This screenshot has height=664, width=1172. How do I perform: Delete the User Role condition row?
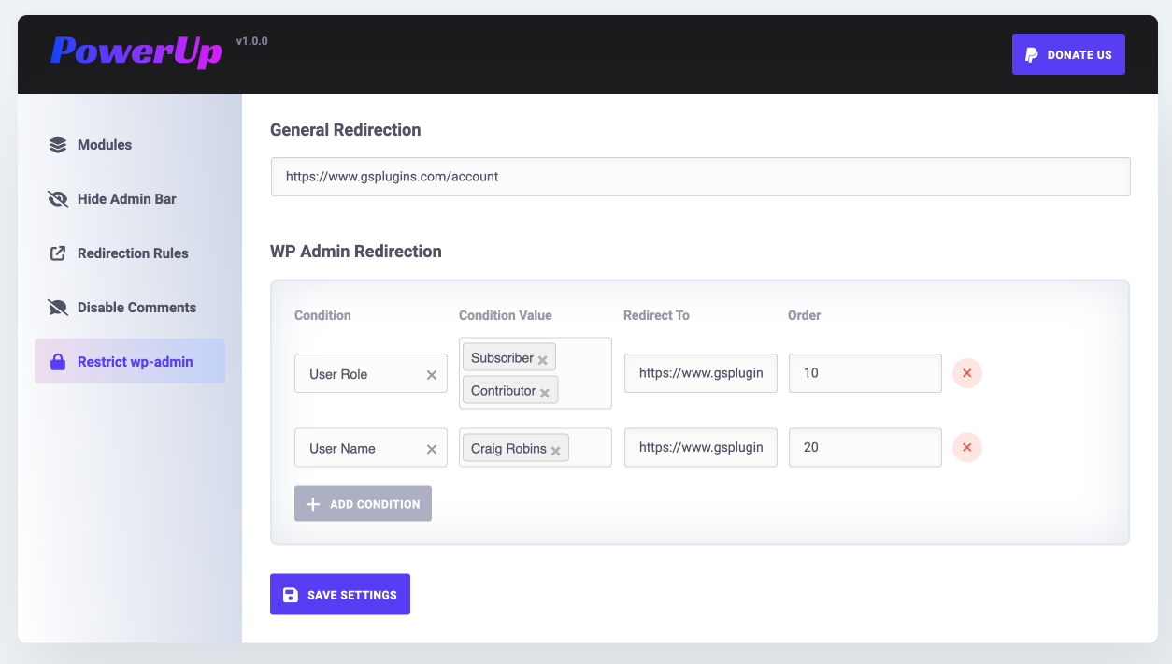966,373
